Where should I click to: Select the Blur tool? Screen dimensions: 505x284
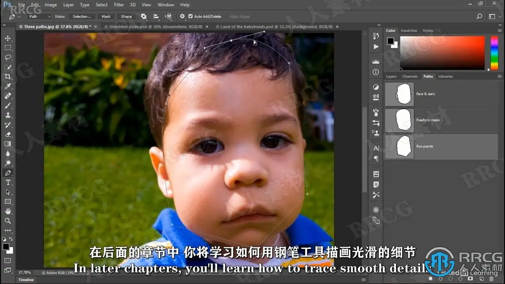(x=7, y=153)
